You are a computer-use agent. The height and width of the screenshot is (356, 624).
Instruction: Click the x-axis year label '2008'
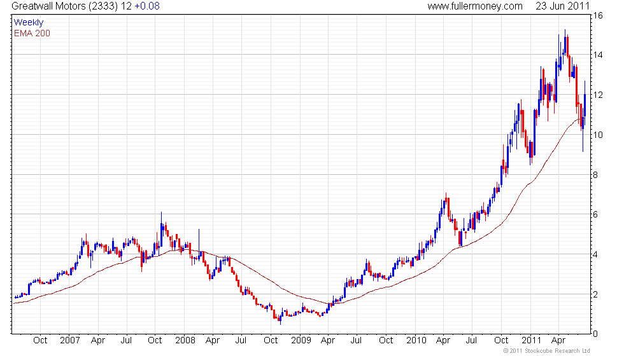click(x=185, y=341)
